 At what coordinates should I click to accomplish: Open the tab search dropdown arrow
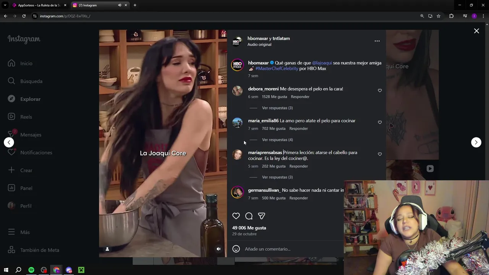pyautogui.click(x=5, y=5)
